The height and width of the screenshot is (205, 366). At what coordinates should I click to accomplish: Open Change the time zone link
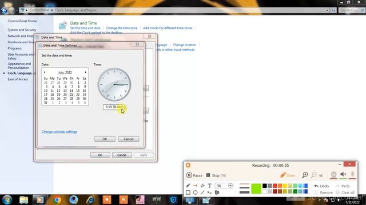[122, 28]
